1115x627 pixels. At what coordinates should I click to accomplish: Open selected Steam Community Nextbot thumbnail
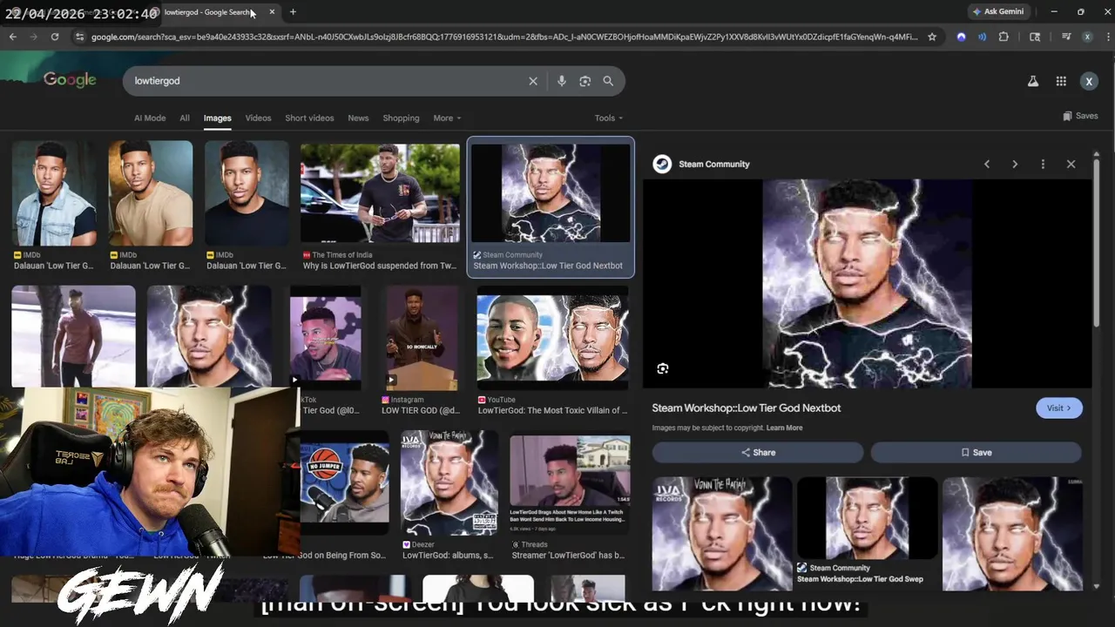coord(551,192)
